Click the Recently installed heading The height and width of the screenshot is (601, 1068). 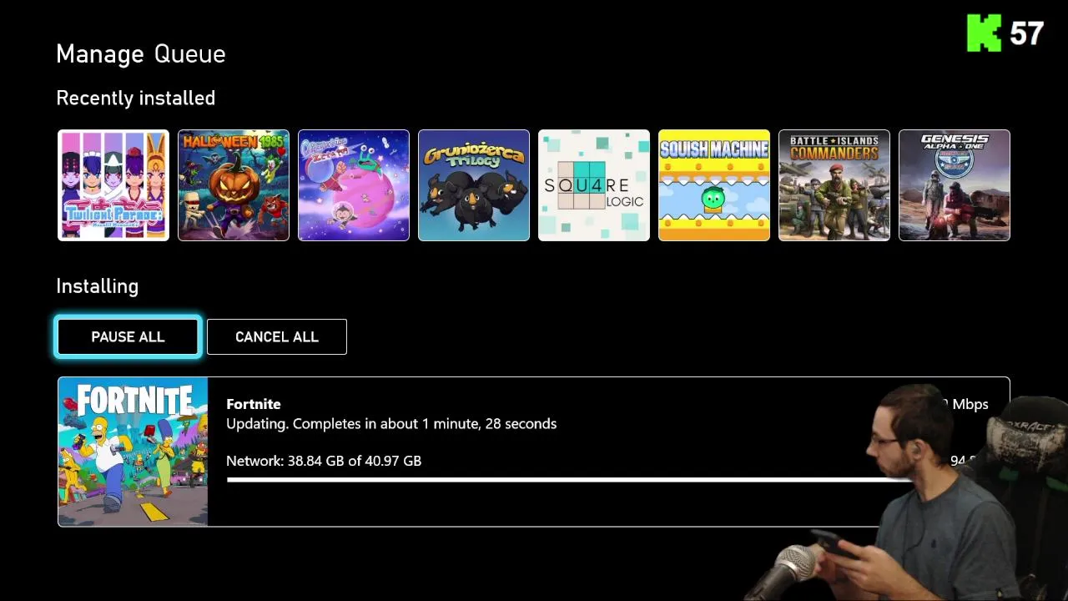click(x=136, y=98)
